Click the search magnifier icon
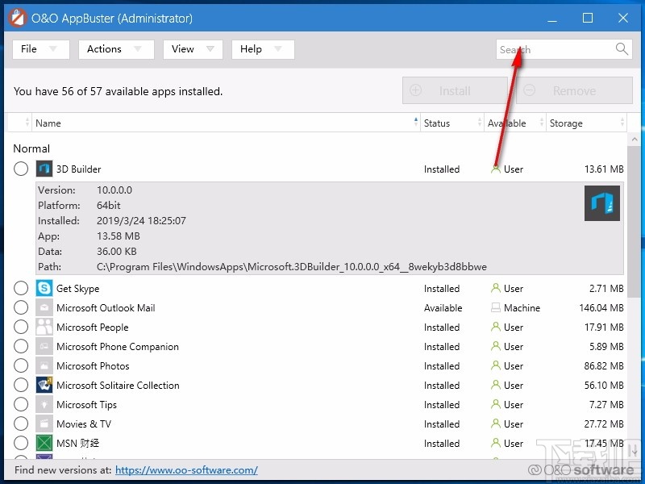The width and height of the screenshot is (645, 484). [x=621, y=49]
